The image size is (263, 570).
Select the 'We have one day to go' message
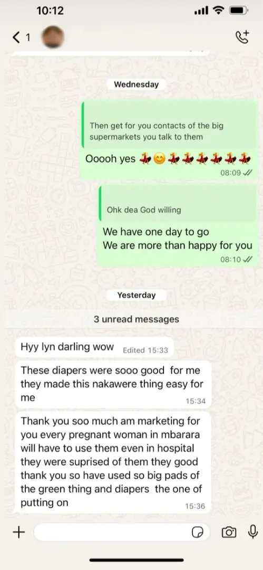tap(177, 225)
